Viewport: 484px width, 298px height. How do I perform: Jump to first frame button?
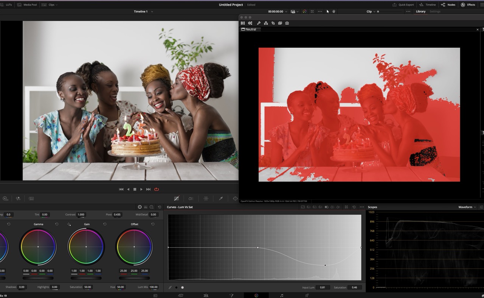point(121,189)
